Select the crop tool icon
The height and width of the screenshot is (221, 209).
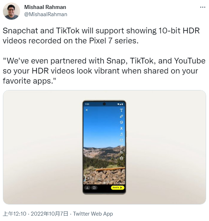121,152
